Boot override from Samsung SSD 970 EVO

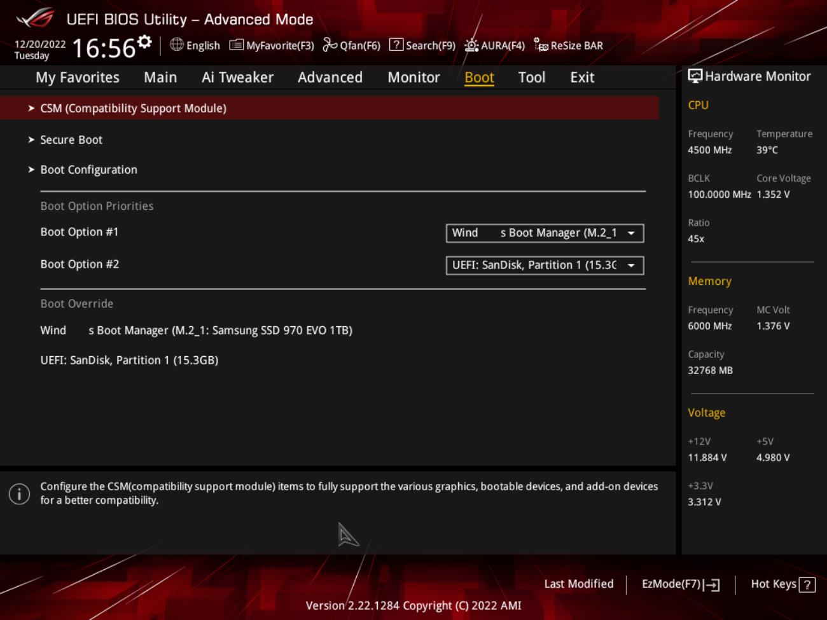tap(196, 331)
